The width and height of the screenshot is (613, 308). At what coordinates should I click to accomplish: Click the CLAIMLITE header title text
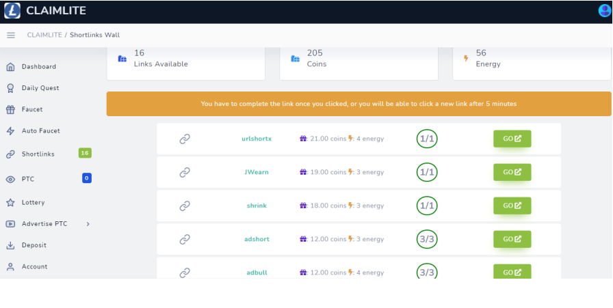[56, 11]
